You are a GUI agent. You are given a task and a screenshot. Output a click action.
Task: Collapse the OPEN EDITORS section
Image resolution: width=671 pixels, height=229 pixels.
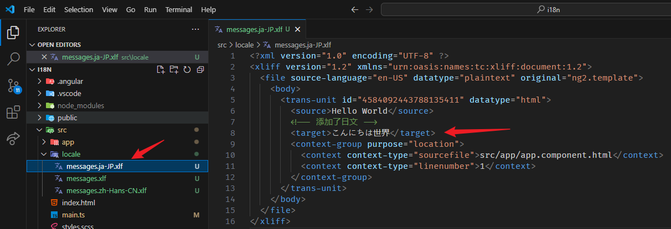pos(59,45)
